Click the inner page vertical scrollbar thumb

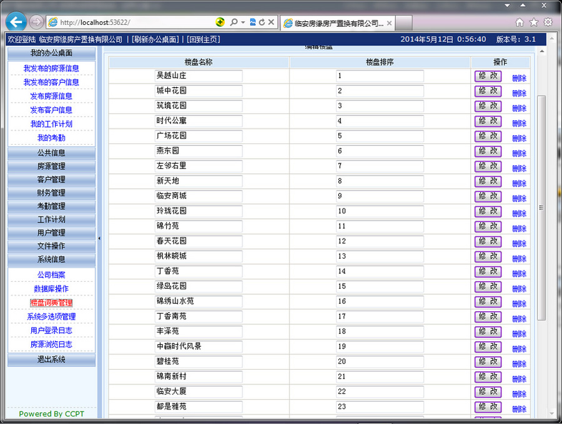pyautogui.click(x=541, y=208)
